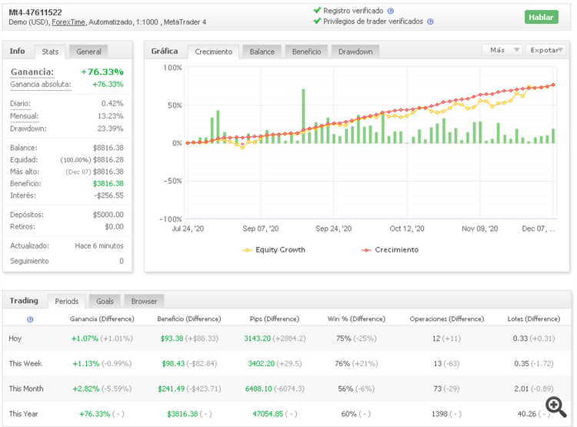Click the Beneficio value $3816.38
Image resolution: width=577 pixels, height=427 pixels.
tap(108, 184)
